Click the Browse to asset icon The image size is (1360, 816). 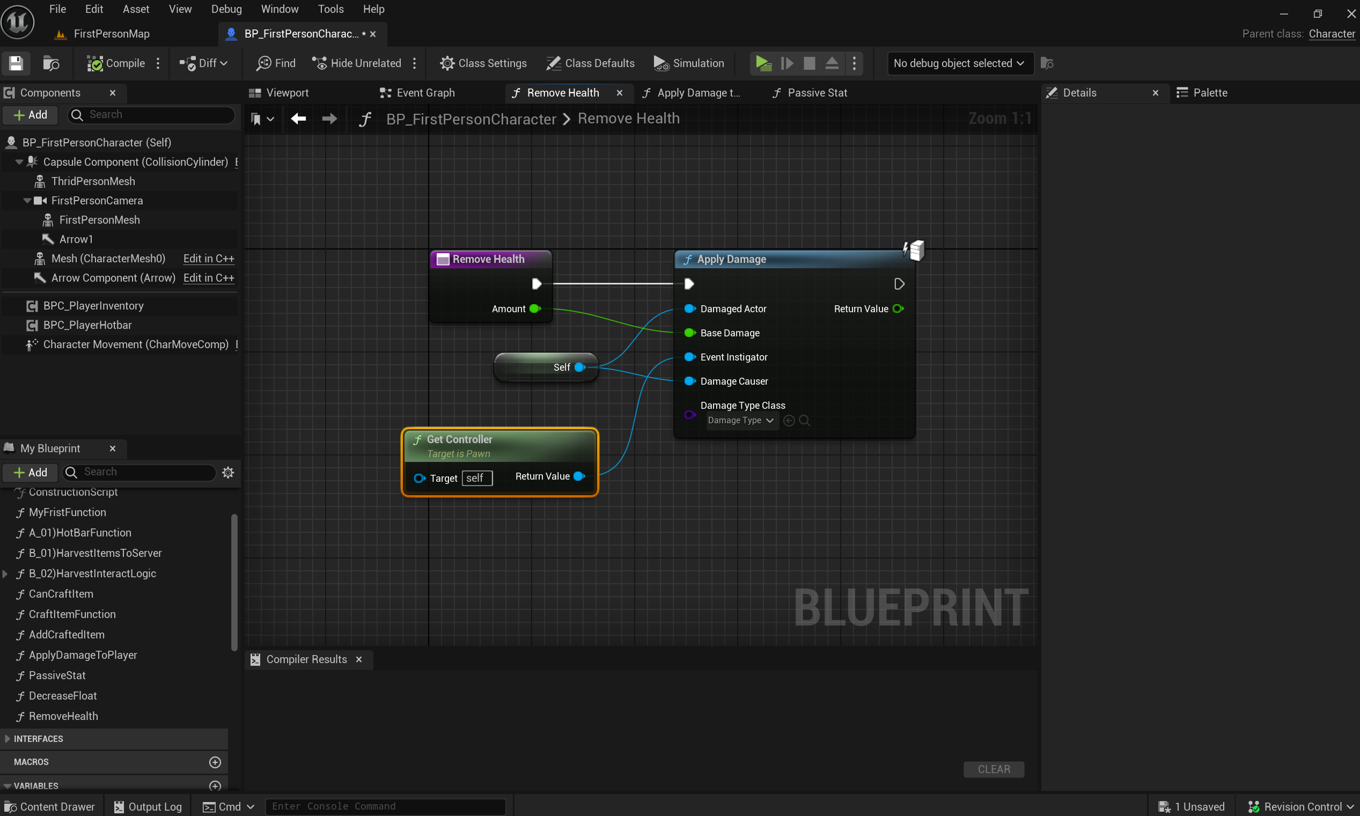pos(51,63)
